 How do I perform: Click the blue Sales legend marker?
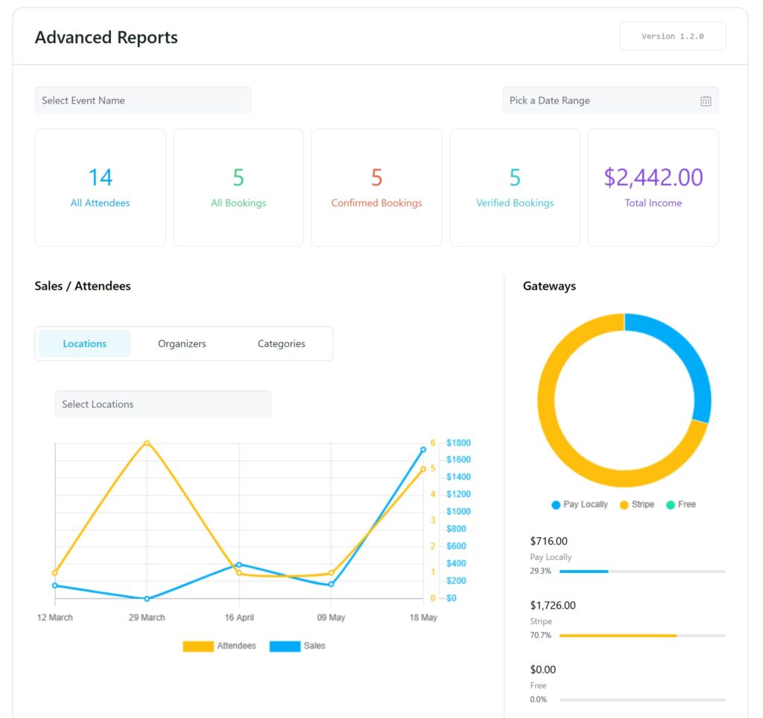[x=285, y=646]
